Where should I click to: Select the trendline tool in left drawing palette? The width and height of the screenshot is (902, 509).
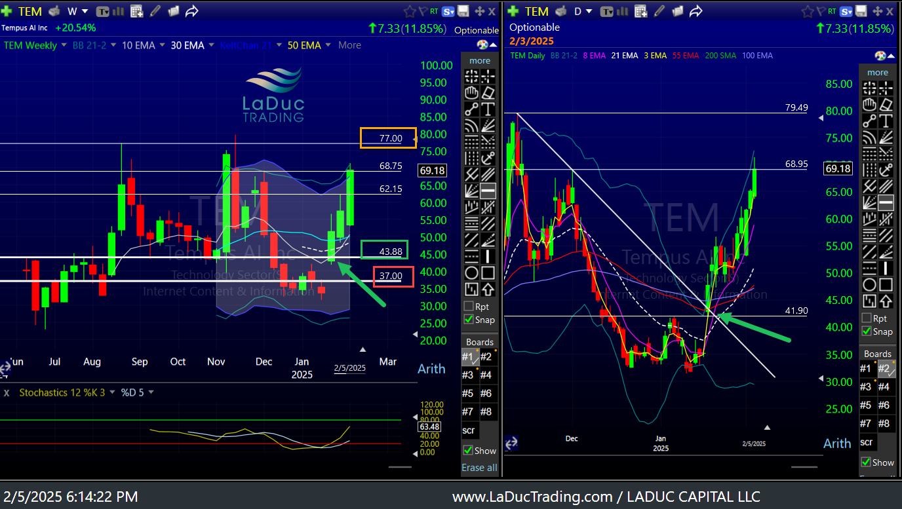471,109
